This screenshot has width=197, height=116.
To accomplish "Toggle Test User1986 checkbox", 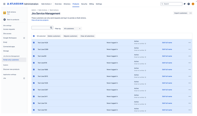I will pos(34,70).
